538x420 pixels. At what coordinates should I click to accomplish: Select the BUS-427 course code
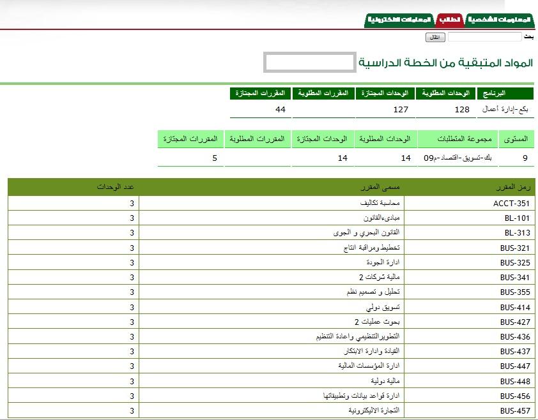[514, 322]
